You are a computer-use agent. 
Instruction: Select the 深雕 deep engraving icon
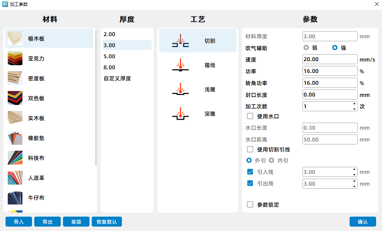(180, 114)
